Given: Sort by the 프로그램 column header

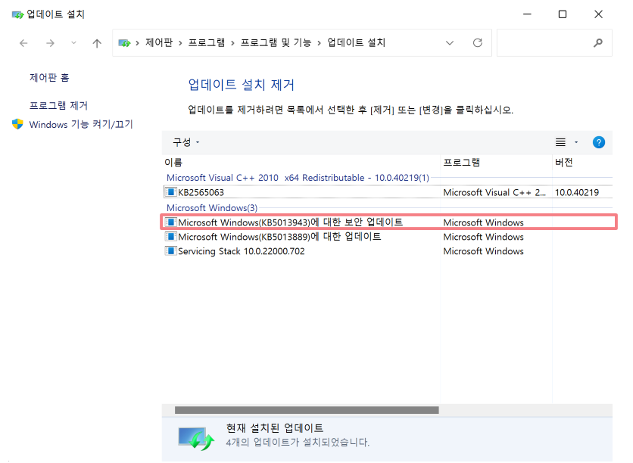Looking at the screenshot, I should (496, 163).
